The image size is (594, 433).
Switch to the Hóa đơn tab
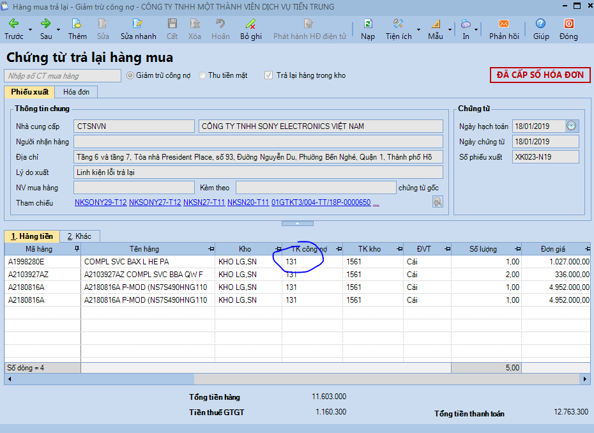tap(77, 92)
